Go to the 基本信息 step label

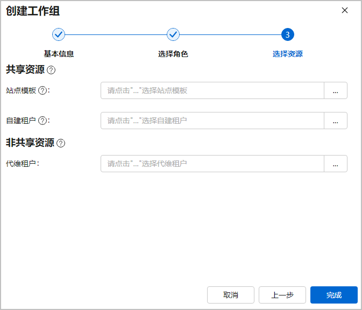tap(59, 54)
